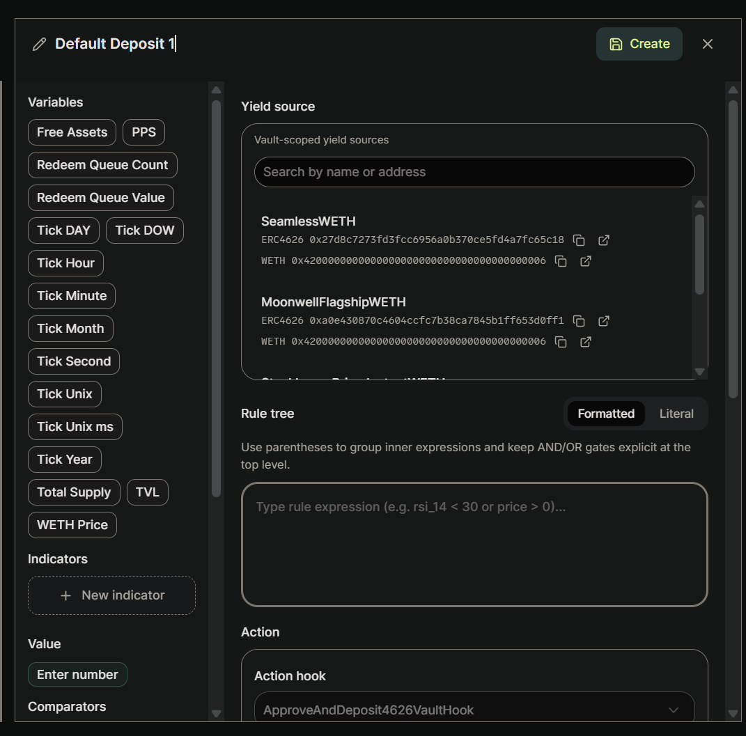
Task: Insert the WETH Price variable
Action: coord(72,525)
